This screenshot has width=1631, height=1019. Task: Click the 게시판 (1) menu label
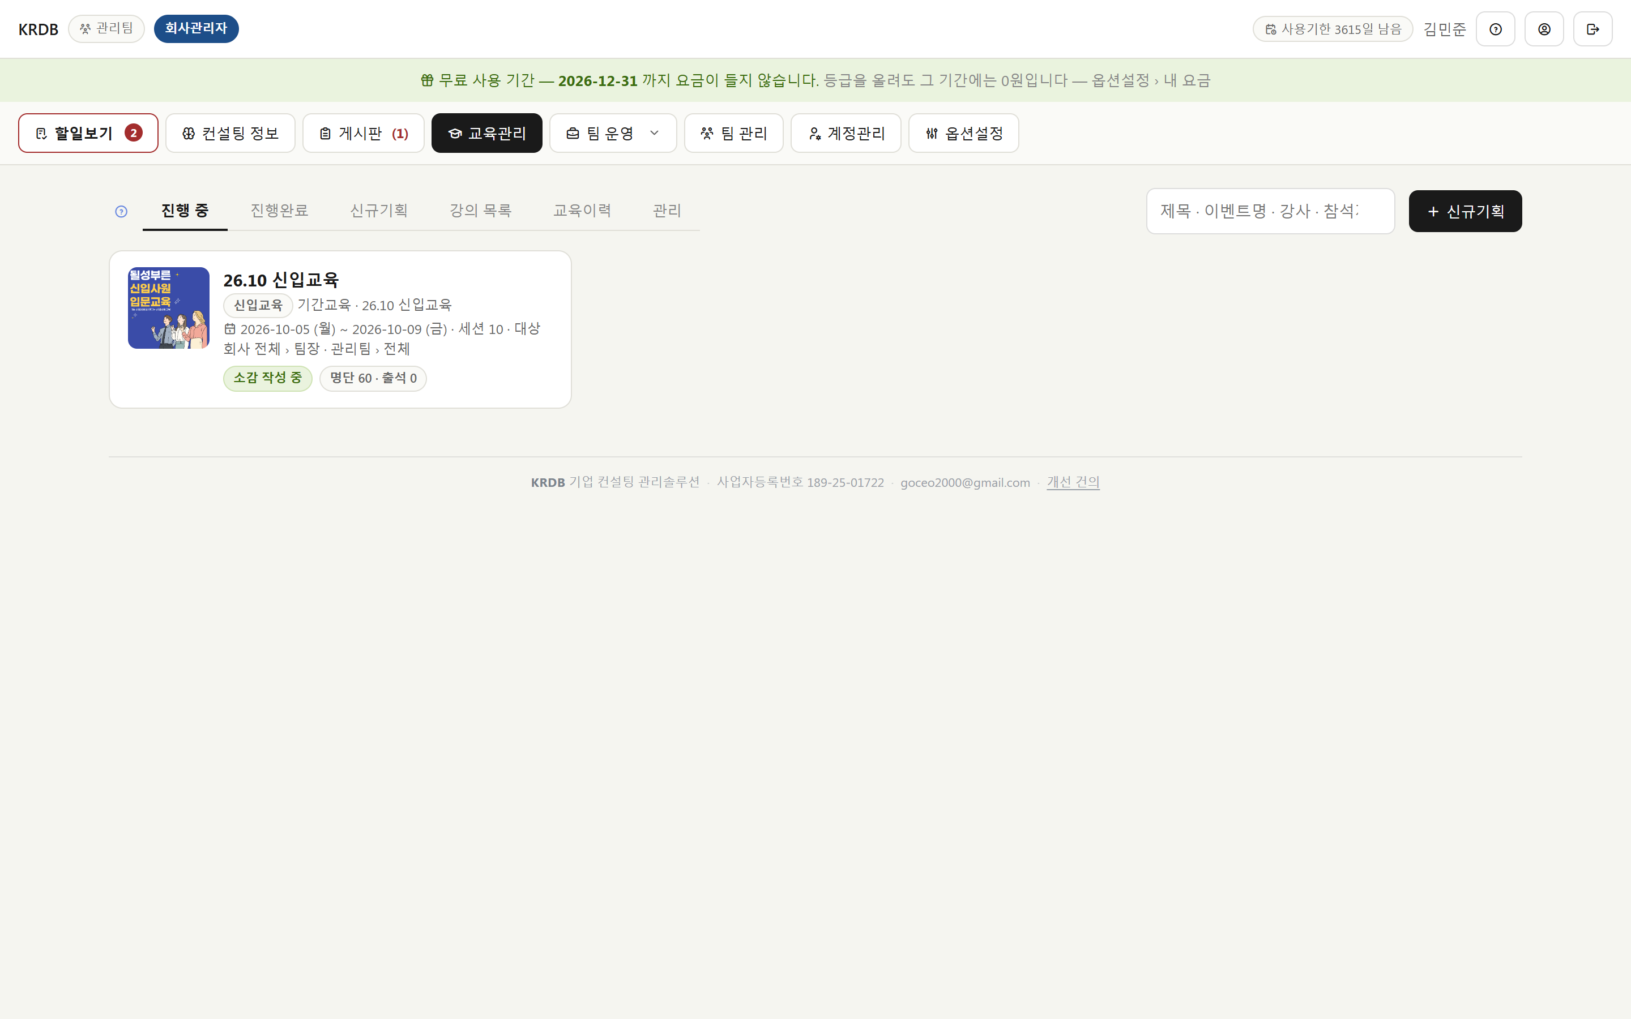pos(373,134)
